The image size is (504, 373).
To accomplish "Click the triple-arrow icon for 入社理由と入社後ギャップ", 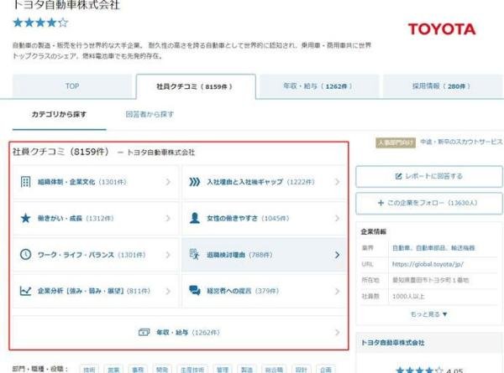I will tap(195, 182).
